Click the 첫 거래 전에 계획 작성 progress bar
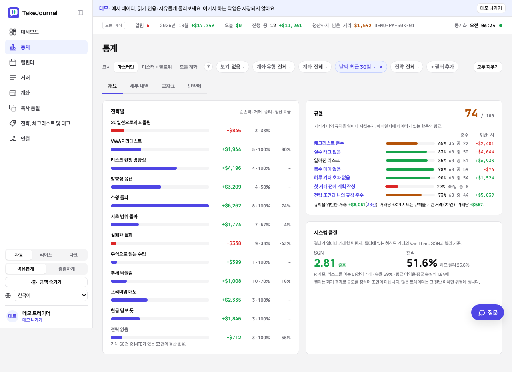512x372 pixels. 410,187
